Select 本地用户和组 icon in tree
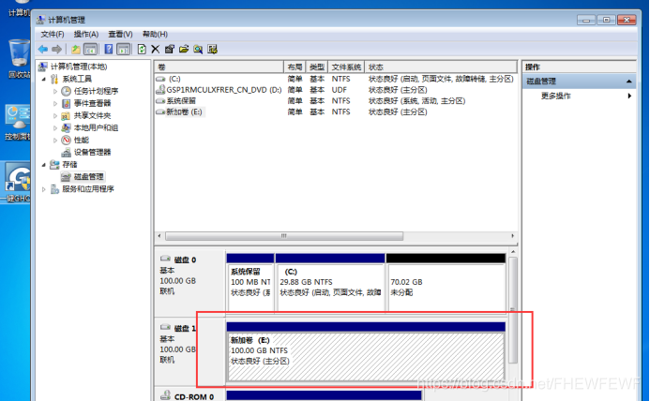Image resolution: width=650 pixels, height=401 pixels. tap(66, 127)
